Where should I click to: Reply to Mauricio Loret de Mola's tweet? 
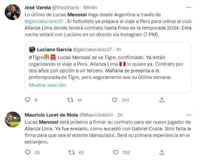(x=28, y=152)
